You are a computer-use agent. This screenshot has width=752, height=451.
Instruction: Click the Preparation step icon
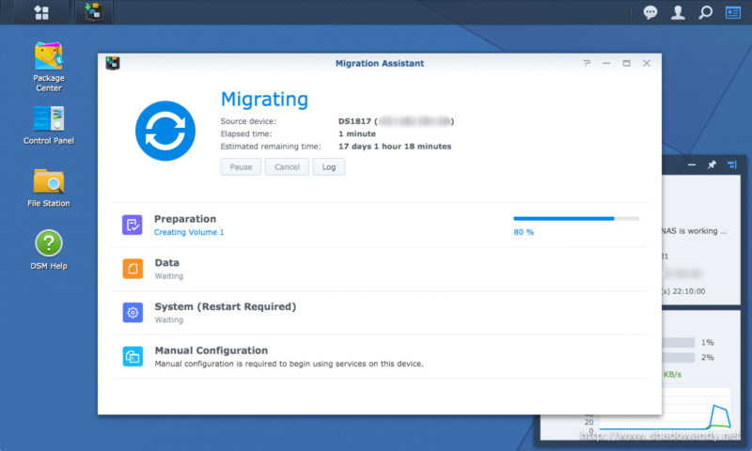[132, 225]
